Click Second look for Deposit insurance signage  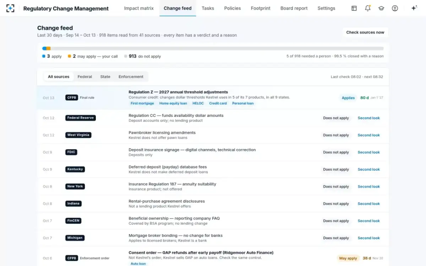coord(368,152)
